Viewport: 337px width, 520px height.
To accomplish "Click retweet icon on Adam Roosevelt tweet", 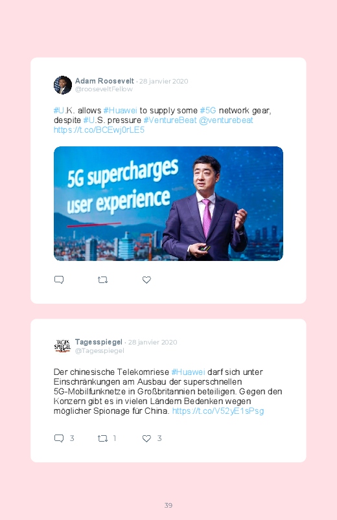I will coord(102,280).
